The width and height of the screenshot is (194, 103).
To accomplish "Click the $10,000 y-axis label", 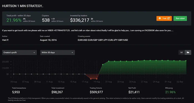I will coord(5,68).
